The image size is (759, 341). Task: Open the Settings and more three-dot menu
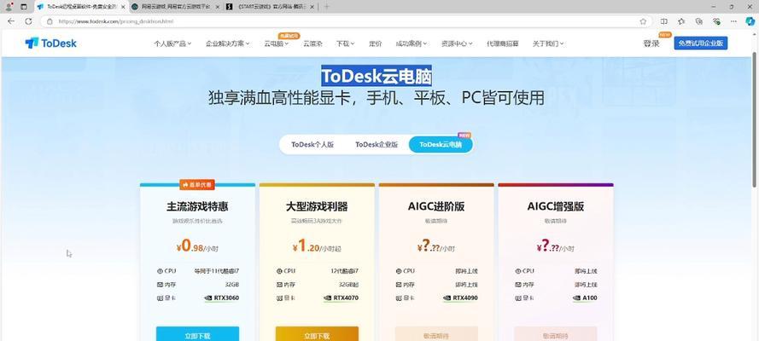tap(734, 21)
